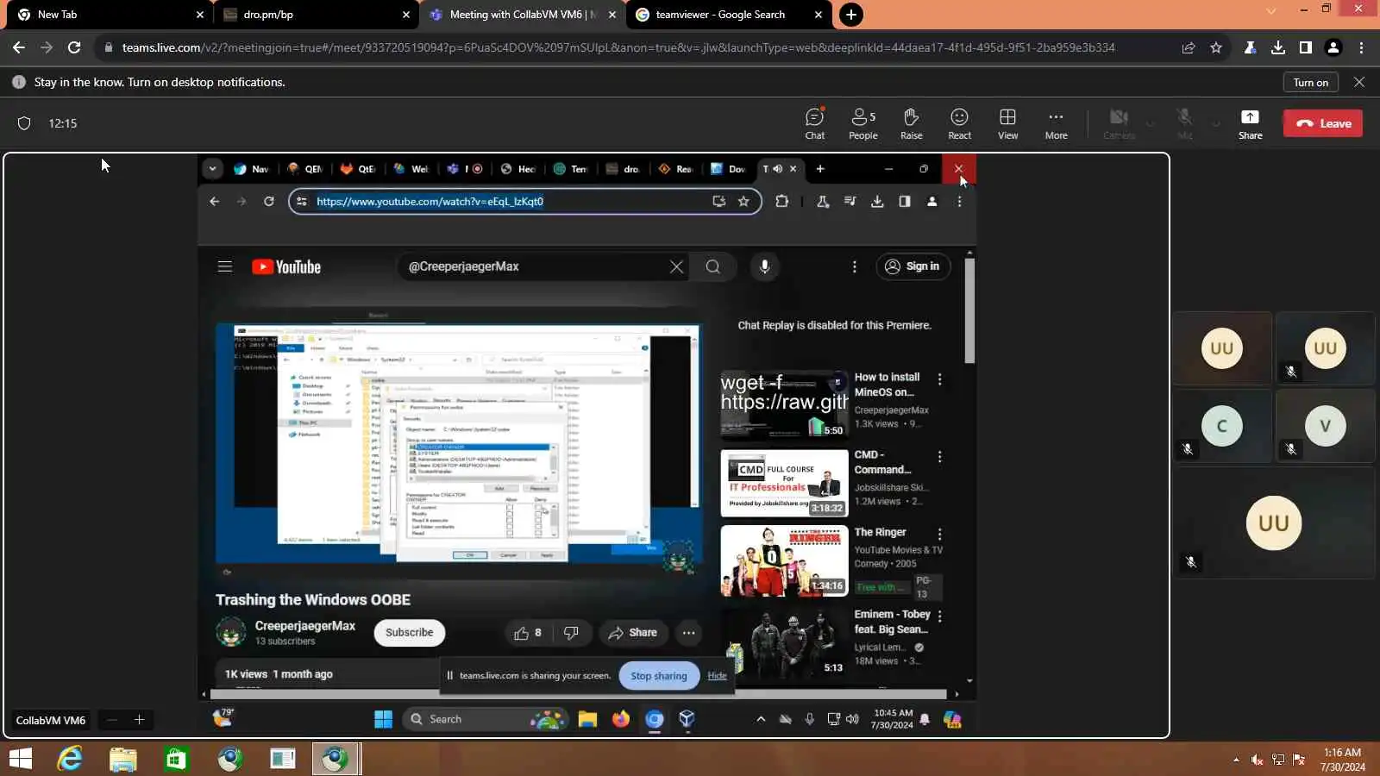The height and width of the screenshot is (776, 1380).
Task: Switch to the New Tab browser tab
Action: 109,15
